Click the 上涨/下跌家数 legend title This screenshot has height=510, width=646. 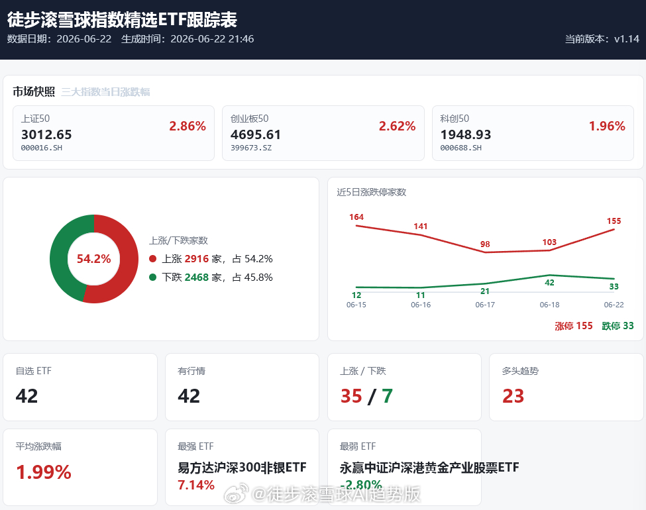[x=178, y=240]
